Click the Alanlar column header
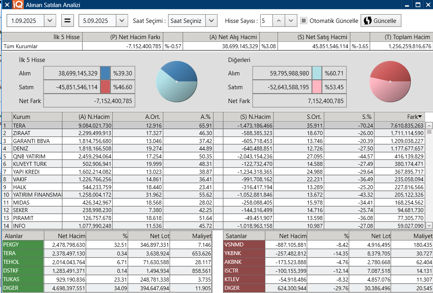 pos(23,236)
